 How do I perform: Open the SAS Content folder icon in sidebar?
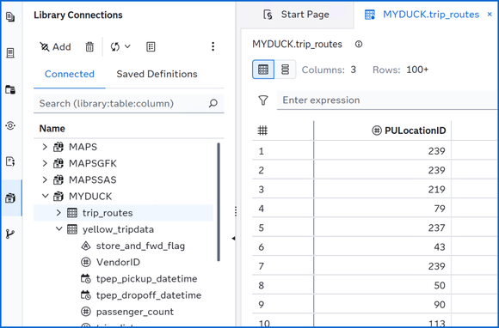point(10,89)
